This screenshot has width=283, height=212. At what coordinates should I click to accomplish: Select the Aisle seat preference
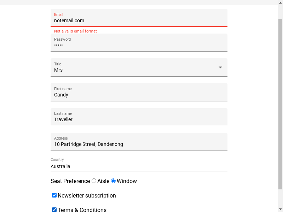[x=94, y=181]
